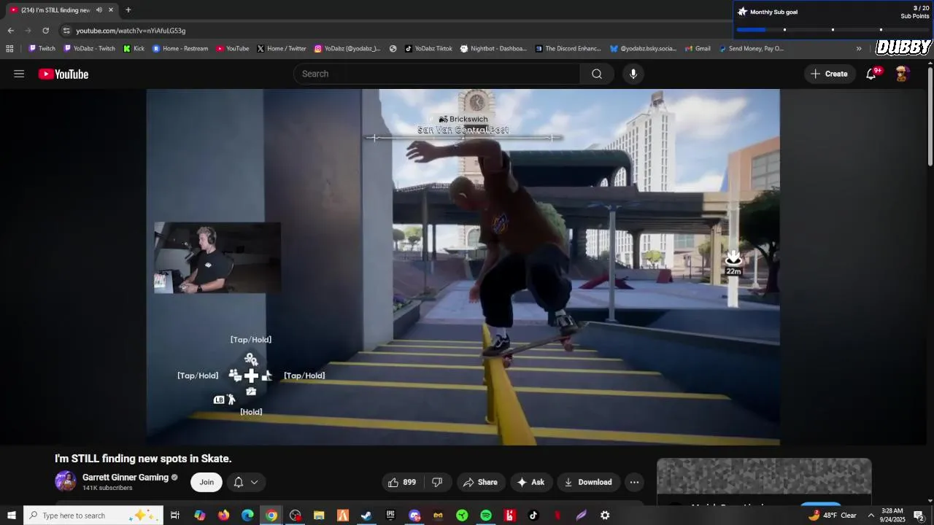Start voice search with the microphone
Image resolution: width=934 pixels, height=525 pixels.
(633, 74)
